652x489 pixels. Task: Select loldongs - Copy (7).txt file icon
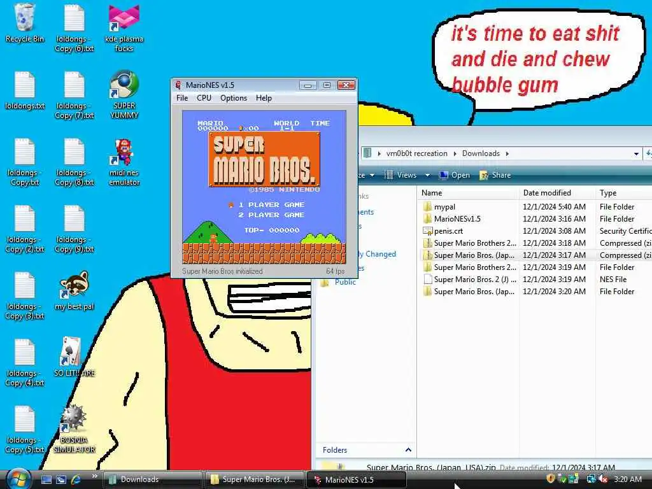(74, 95)
